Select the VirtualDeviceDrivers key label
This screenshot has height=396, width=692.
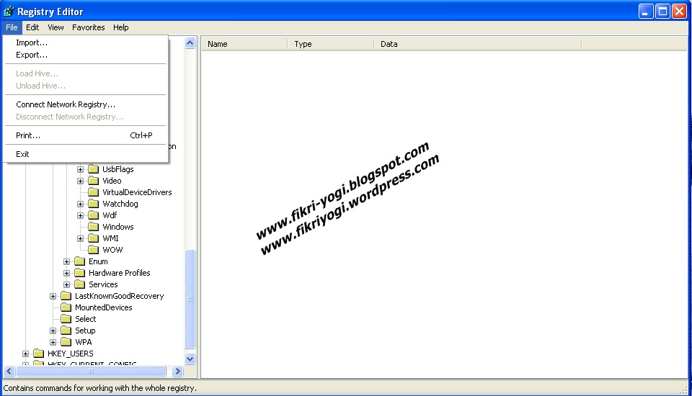[137, 192]
